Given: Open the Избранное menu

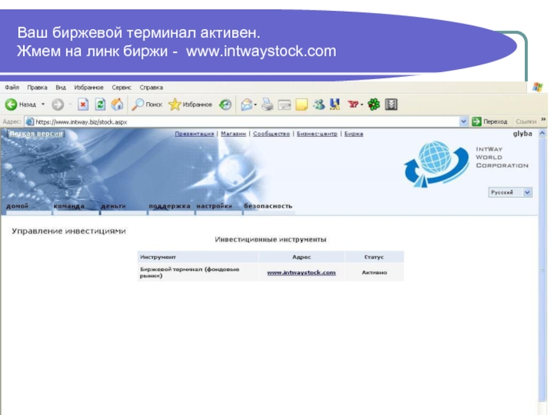Looking at the screenshot, I should (x=89, y=87).
